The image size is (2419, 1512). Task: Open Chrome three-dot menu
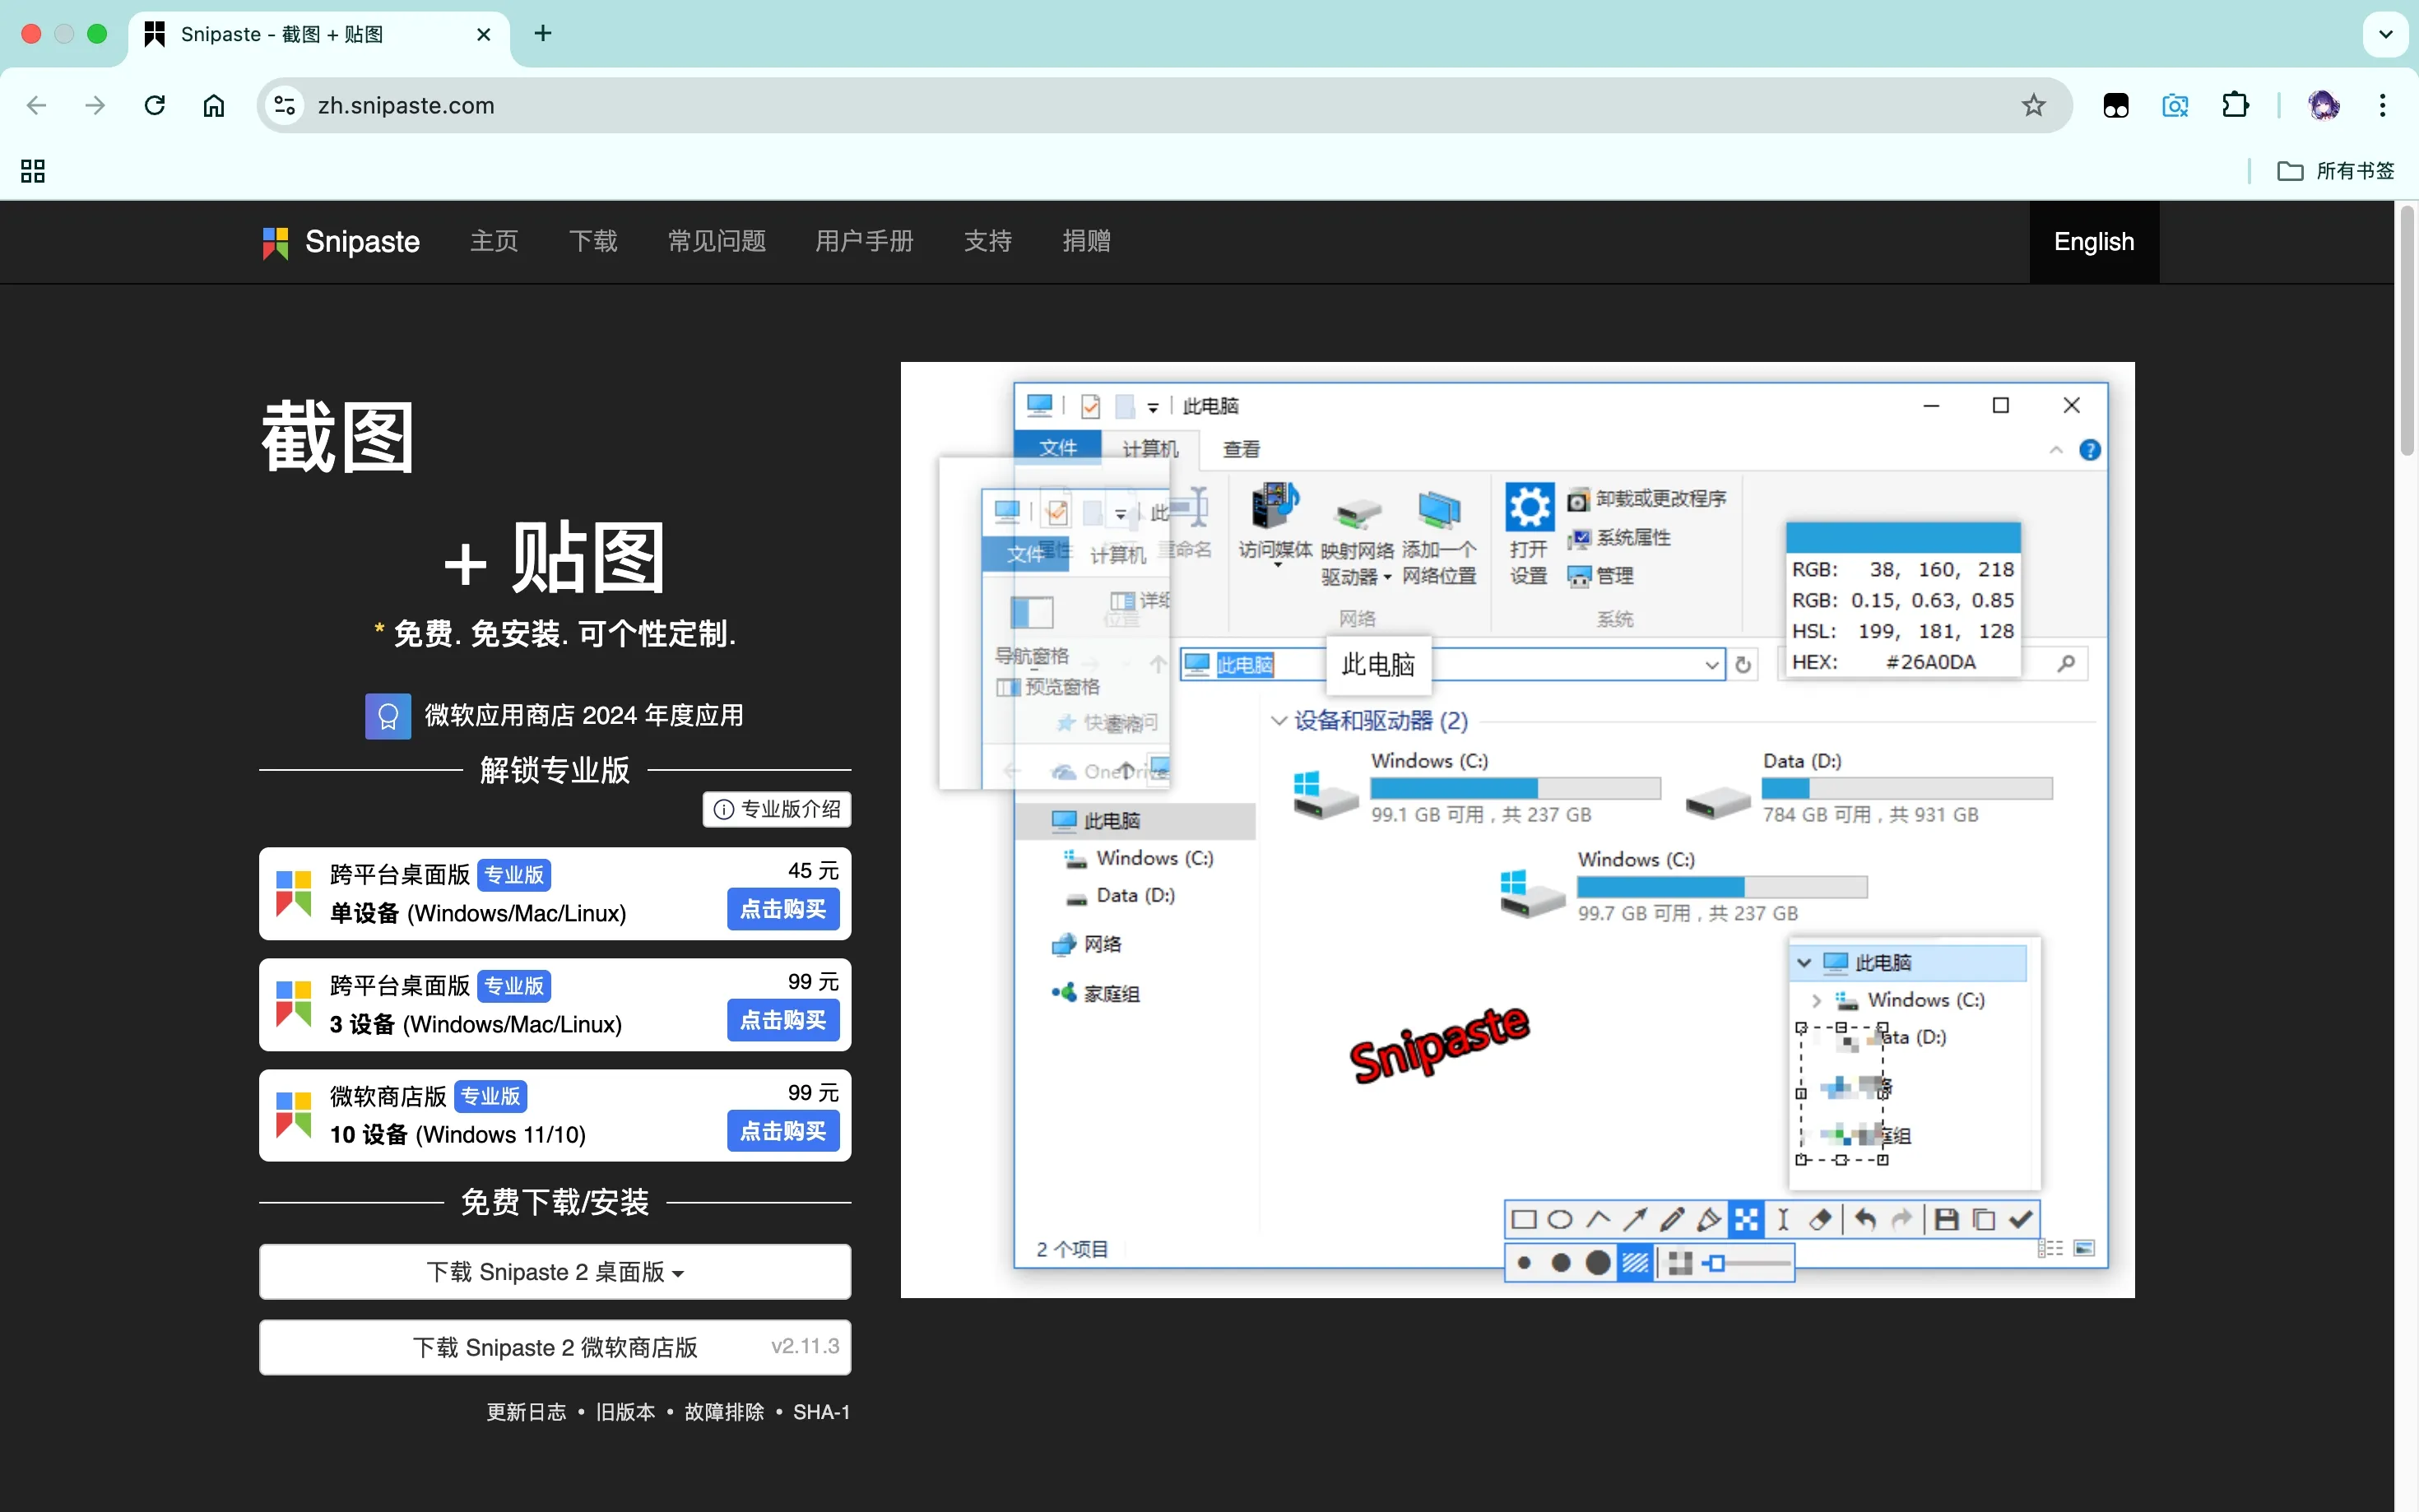point(2382,105)
